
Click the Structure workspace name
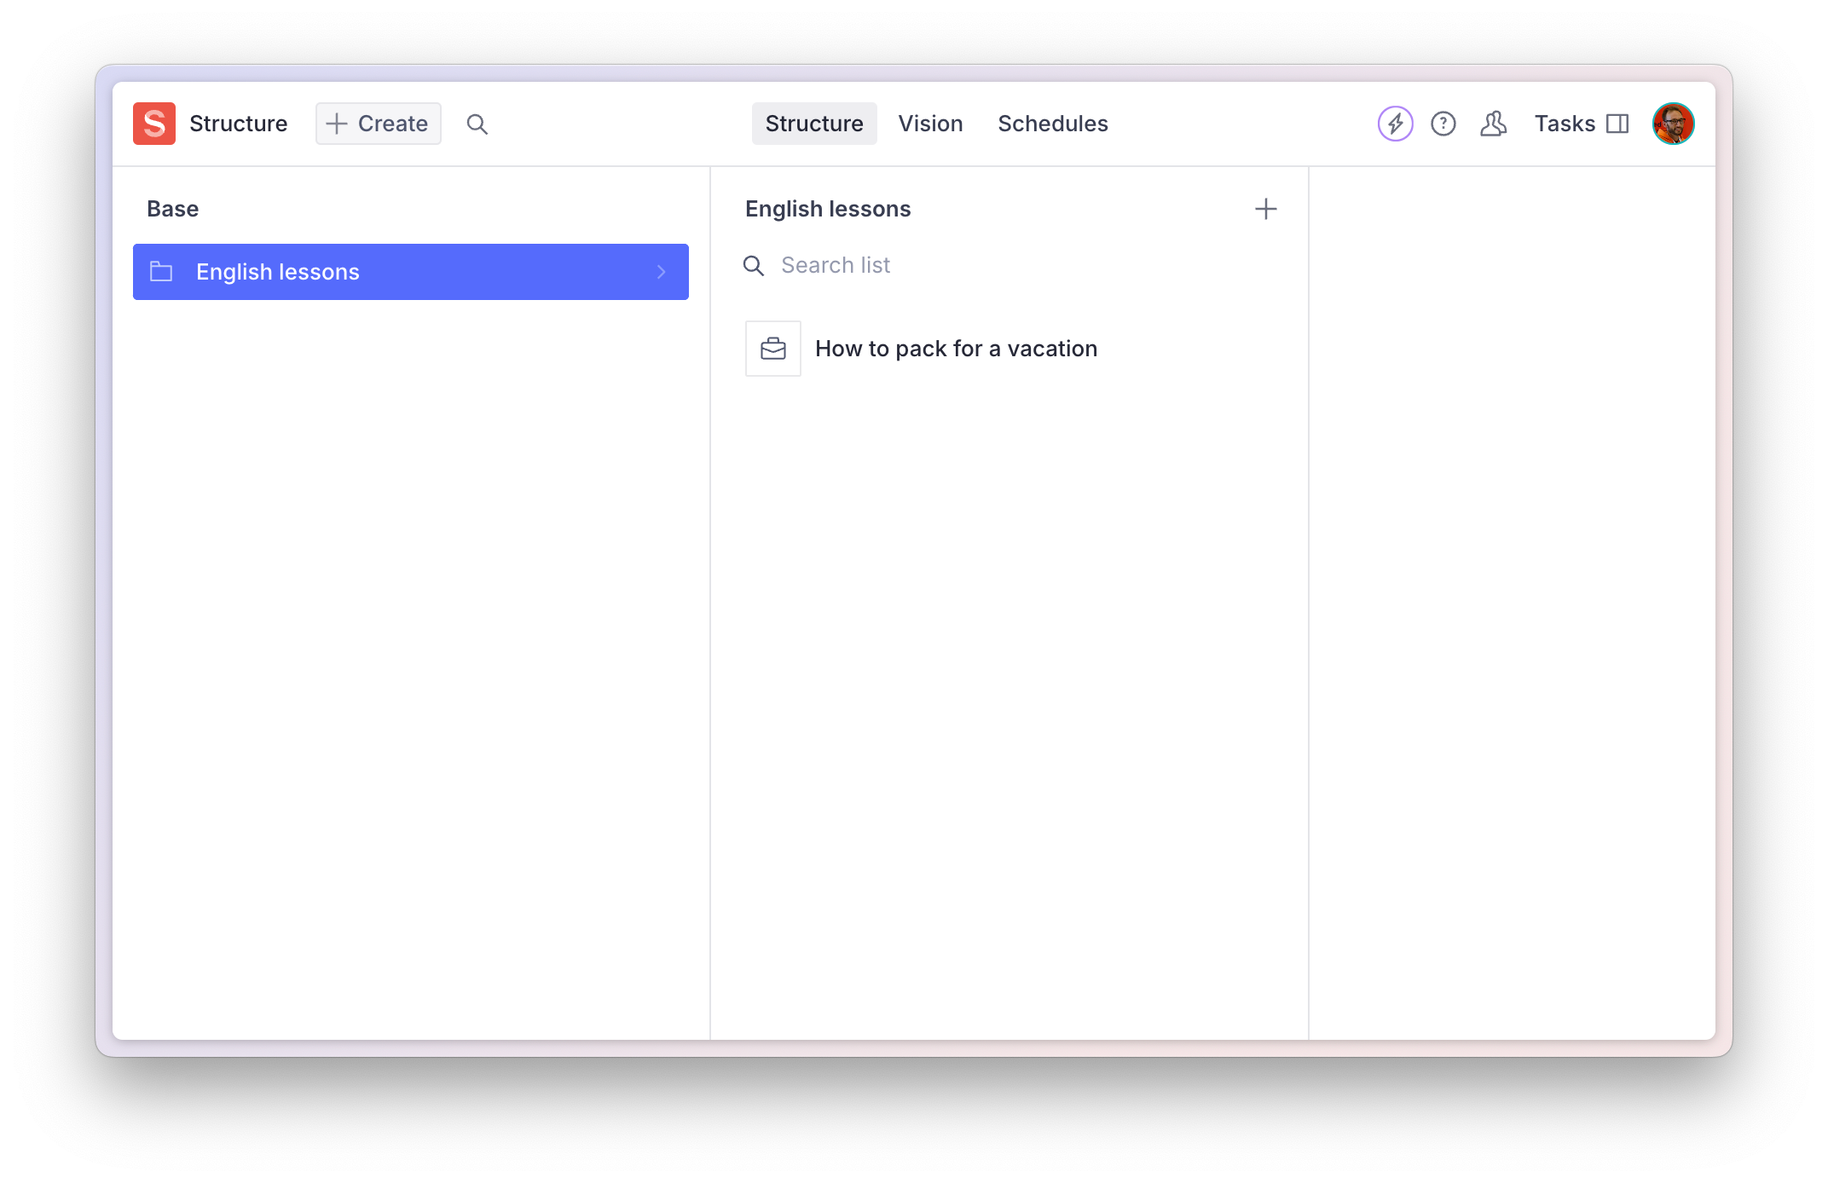[x=238, y=124]
